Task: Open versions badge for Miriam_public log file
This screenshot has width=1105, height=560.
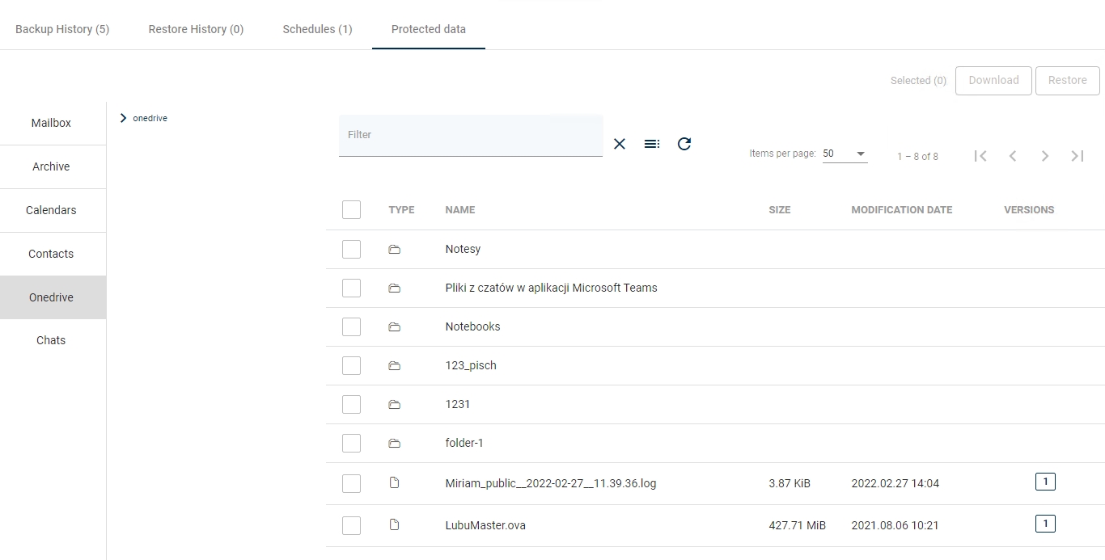Action: click(x=1045, y=482)
